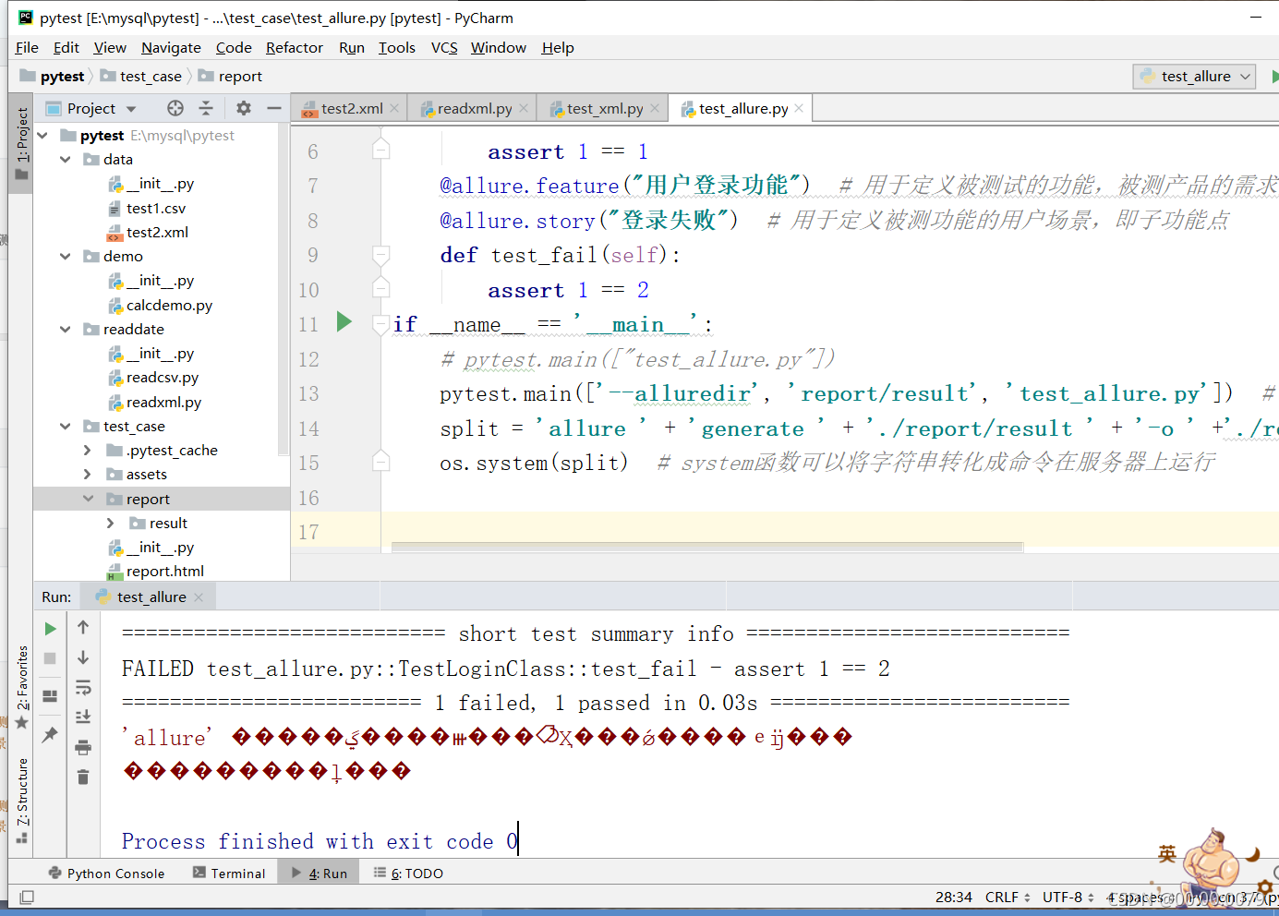Collapse the demo folder
The width and height of the screenshot is (1279, 916).
66,257
